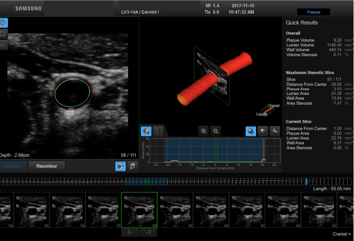Open slice thumbnail 61
Screen dimensions: 354x241
[x=247, y=210]
